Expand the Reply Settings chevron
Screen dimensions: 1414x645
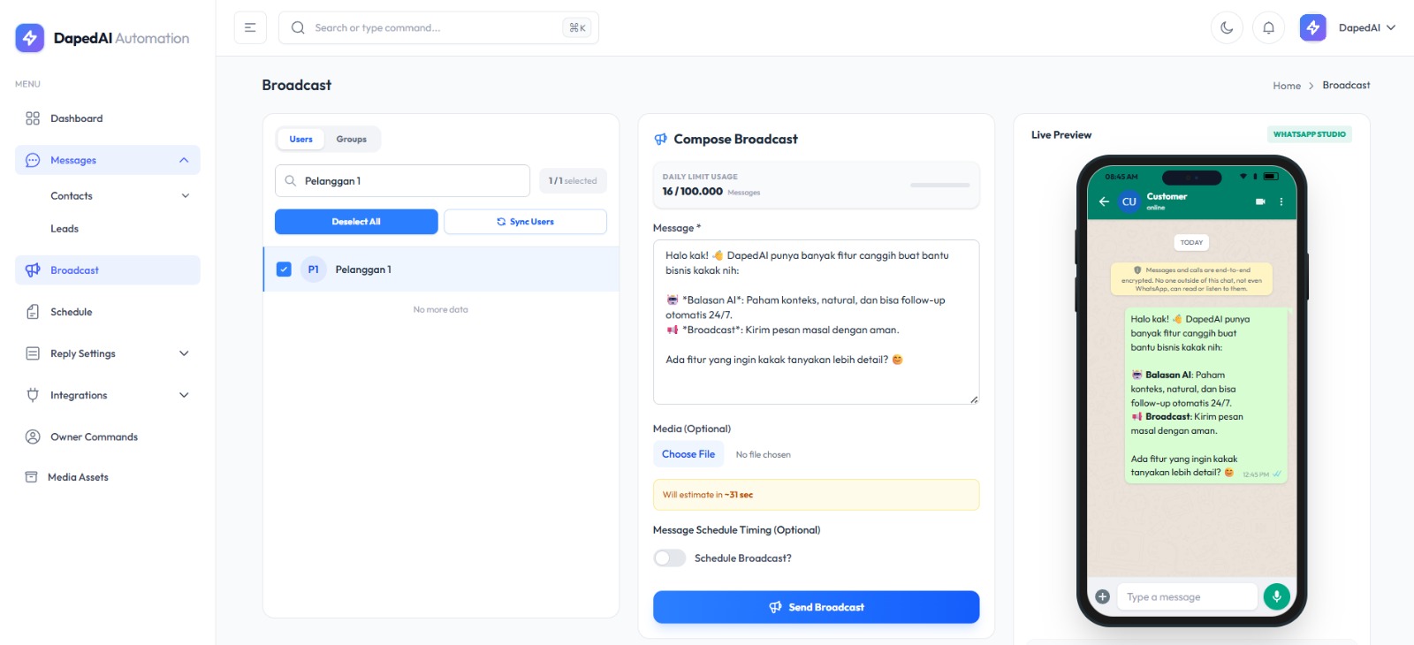[184, 353]
